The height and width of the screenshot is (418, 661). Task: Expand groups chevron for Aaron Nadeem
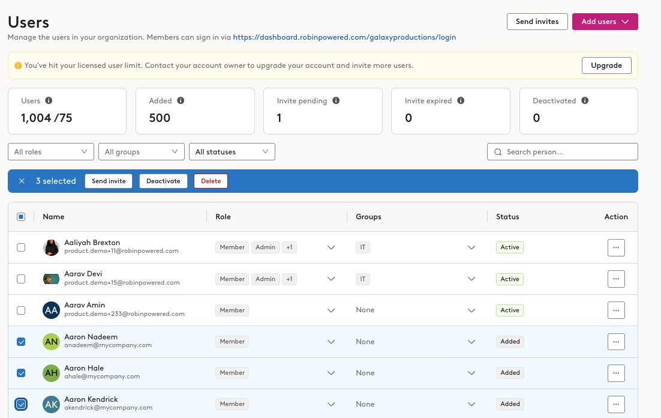[x=471, y=342]
